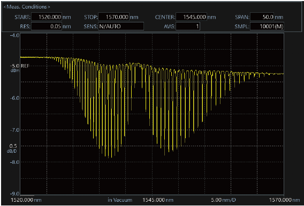The width and height of the screenshot is (304, 206).
Task: Click the 5.00 nm/D horizontal scale label
Action: coord(223,200)
